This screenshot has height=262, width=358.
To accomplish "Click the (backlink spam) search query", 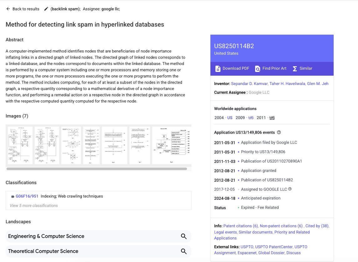I will coord(66,9).
